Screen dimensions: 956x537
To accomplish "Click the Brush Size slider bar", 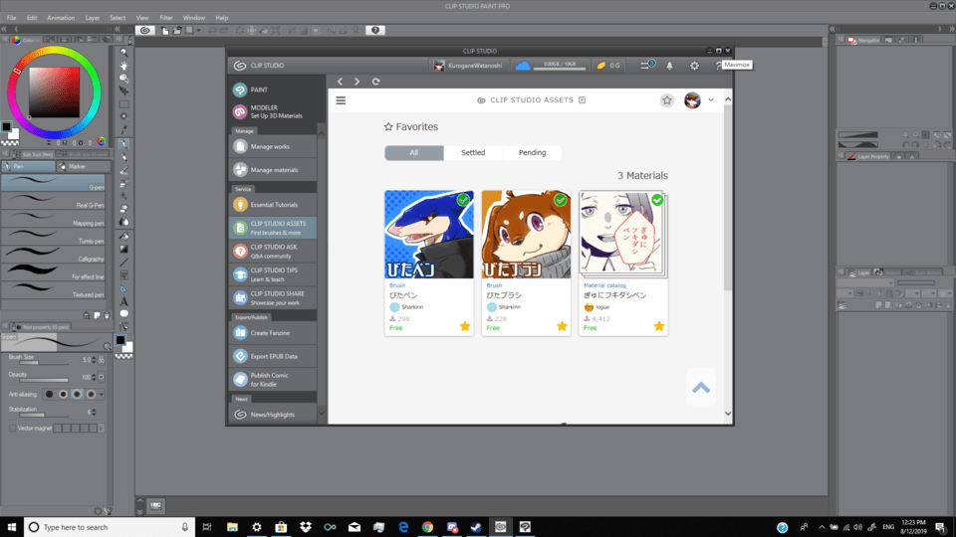I will [x=45, y=364].
